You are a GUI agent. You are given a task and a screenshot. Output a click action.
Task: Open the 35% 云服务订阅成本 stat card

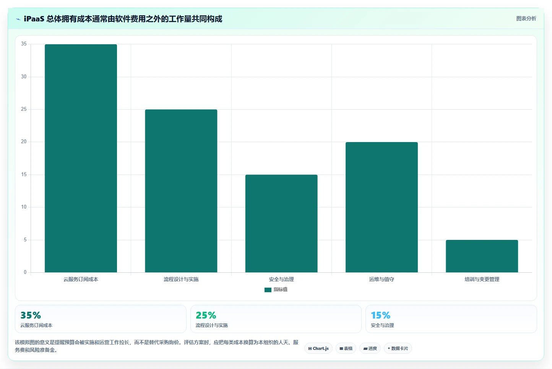[x=101, y=319]
